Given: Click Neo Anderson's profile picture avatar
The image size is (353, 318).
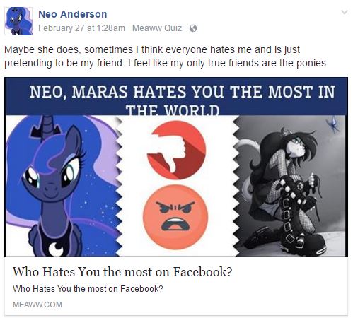Looking at the screenshot, I should 18,21.
